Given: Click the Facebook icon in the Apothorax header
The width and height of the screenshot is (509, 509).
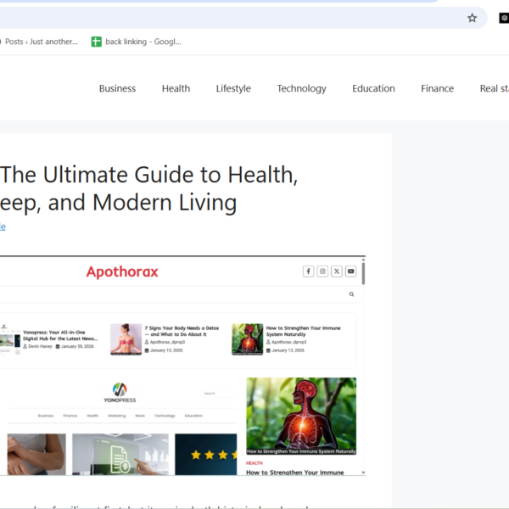Looking at the screenshot, I should pyautogui.click(x=309, y=271).
